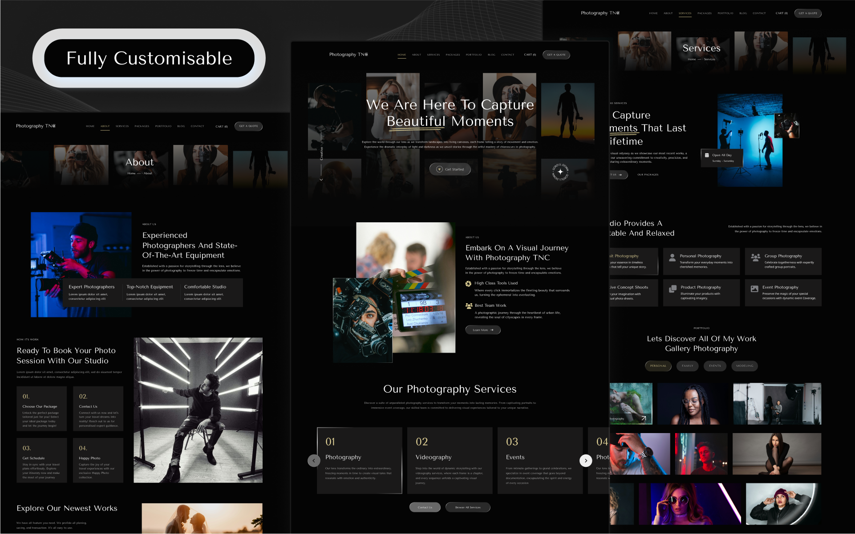Open HOME in center page navigation
The width and height of the screenshot is (855, 534).
point(402,55)
